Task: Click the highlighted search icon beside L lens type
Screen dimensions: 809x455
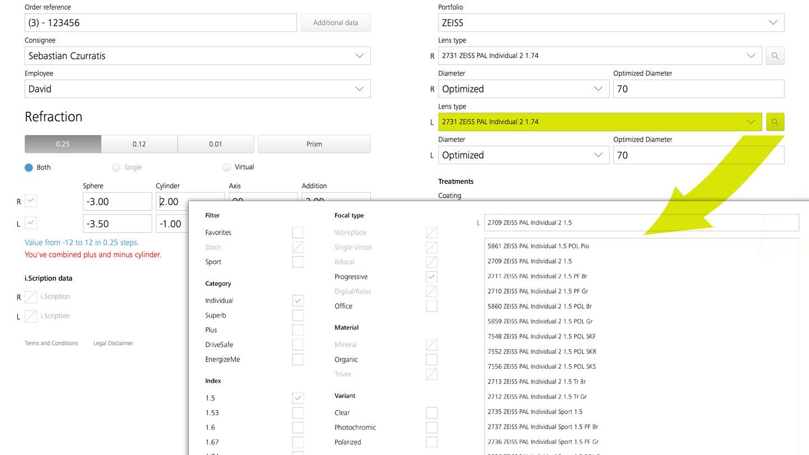Action: pyautogui.click(x=775, y=122)
